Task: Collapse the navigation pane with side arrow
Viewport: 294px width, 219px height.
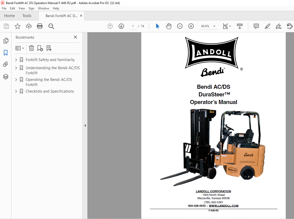Action: [85, 126]
